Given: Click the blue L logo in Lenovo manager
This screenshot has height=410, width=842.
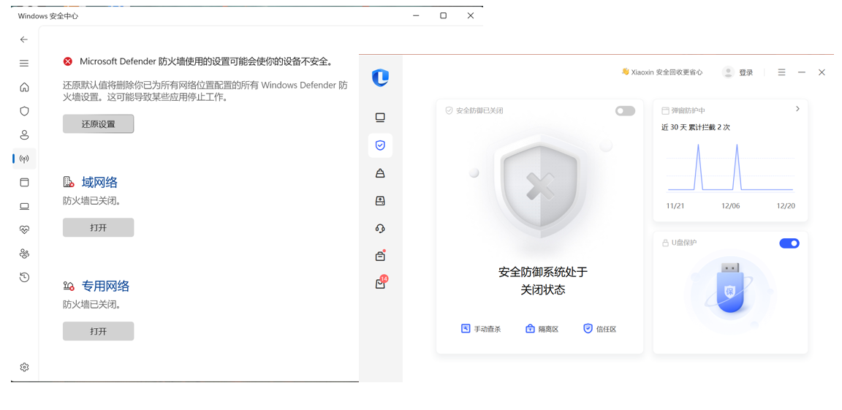Looking at the screenshot, I should pyautogui.click(x=380, y=77).
